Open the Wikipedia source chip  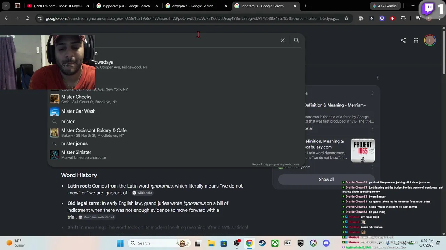[142, 193]
